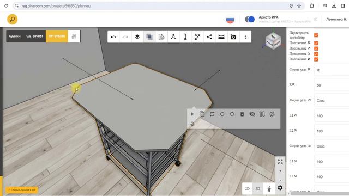Click the orange Открыть проект button
The width and height of the screenshot is (349, 196).
click(x=22, y=190)
